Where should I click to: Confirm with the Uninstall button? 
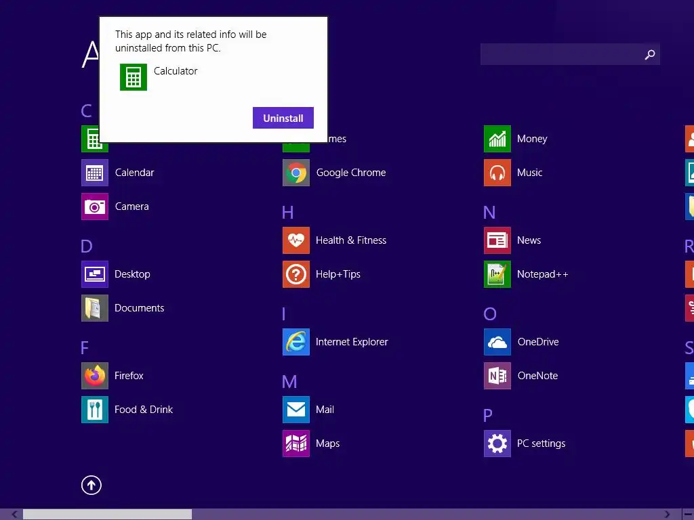[x=283, y=118]
